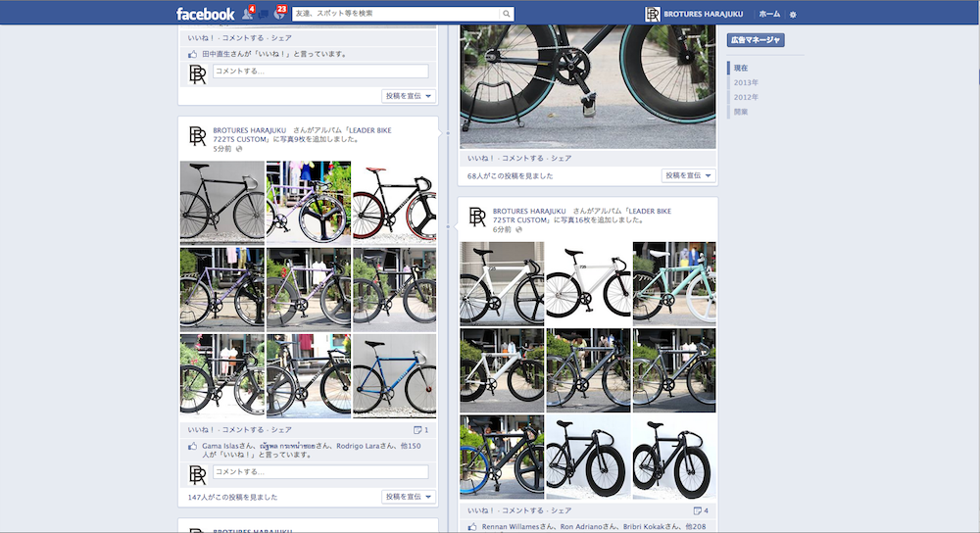Click the Facebook logo

205,14
